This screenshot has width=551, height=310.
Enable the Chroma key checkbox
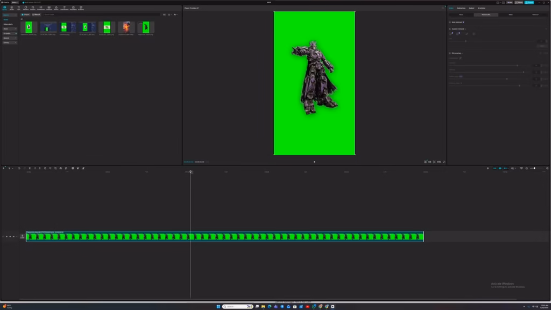pos(450,53)
